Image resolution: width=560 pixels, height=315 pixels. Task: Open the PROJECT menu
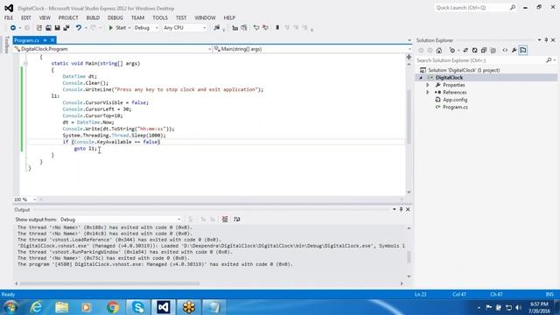pyautogui.click(x=68, y=17)
